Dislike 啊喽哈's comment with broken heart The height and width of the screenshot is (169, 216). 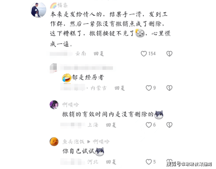[169, 125]
